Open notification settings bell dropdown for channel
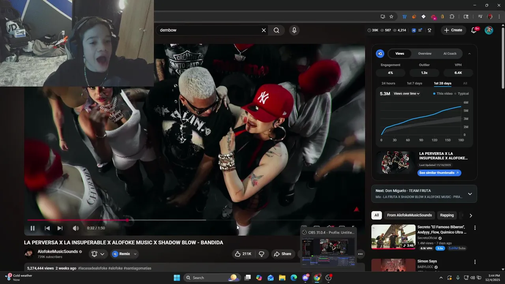 click(x=98, y=254)
